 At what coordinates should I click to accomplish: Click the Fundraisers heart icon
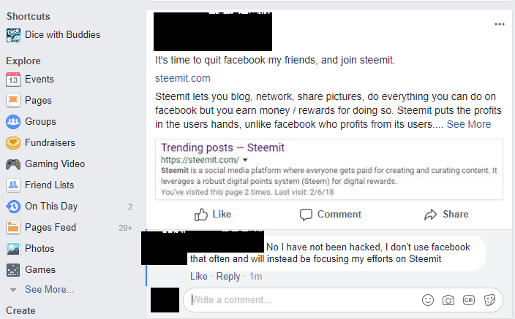(x=13, y=143)
